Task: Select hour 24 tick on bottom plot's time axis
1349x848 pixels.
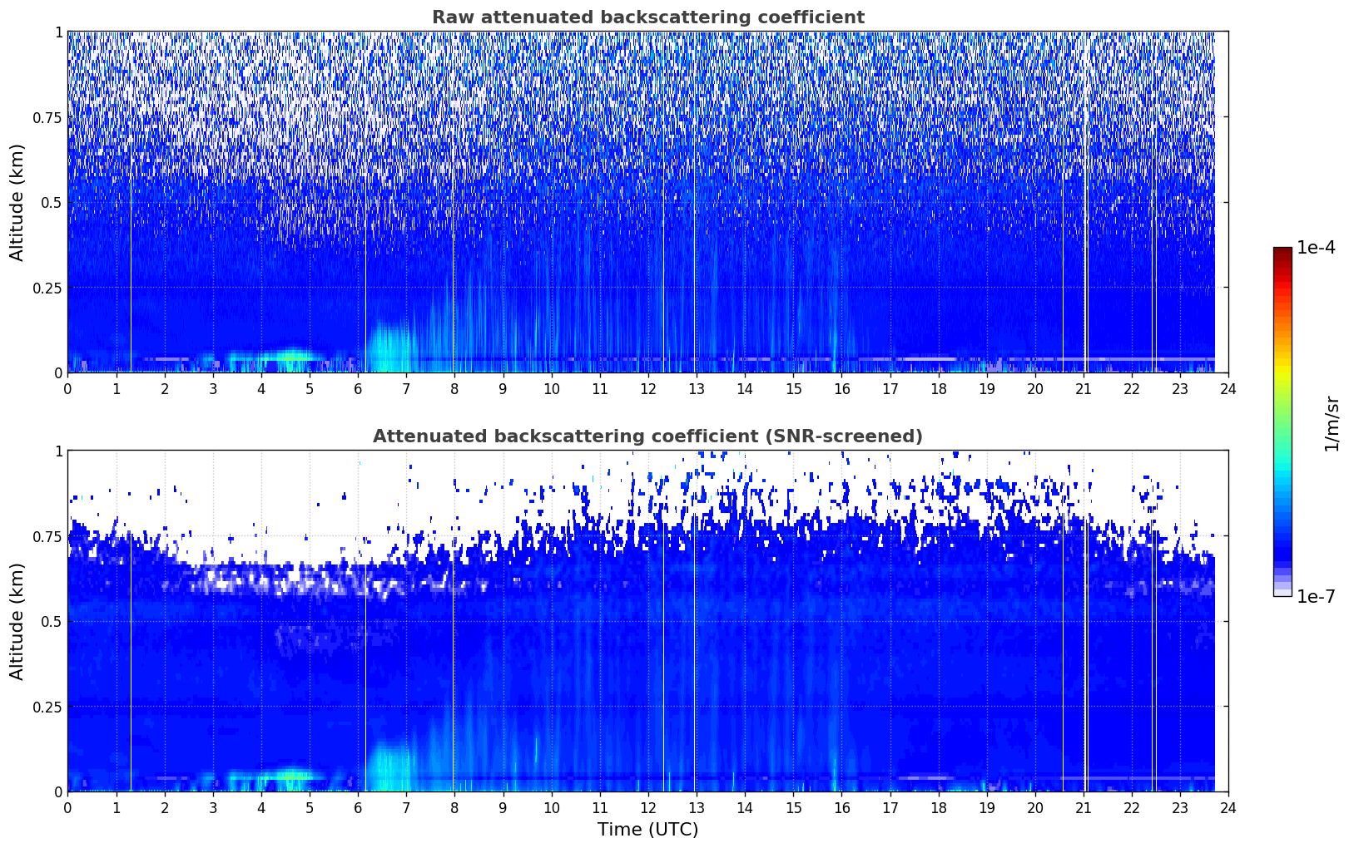Action: 1227,807
